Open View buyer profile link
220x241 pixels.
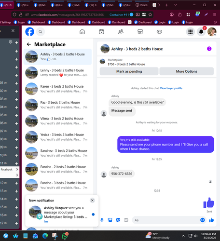(x=171, y=88)
